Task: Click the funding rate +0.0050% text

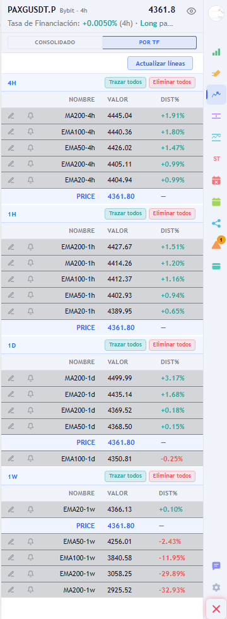Action: click(100, 23)
